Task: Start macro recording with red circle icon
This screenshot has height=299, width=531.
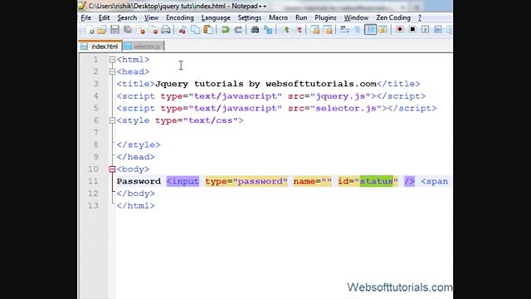Action: click(x=400, y=30)
